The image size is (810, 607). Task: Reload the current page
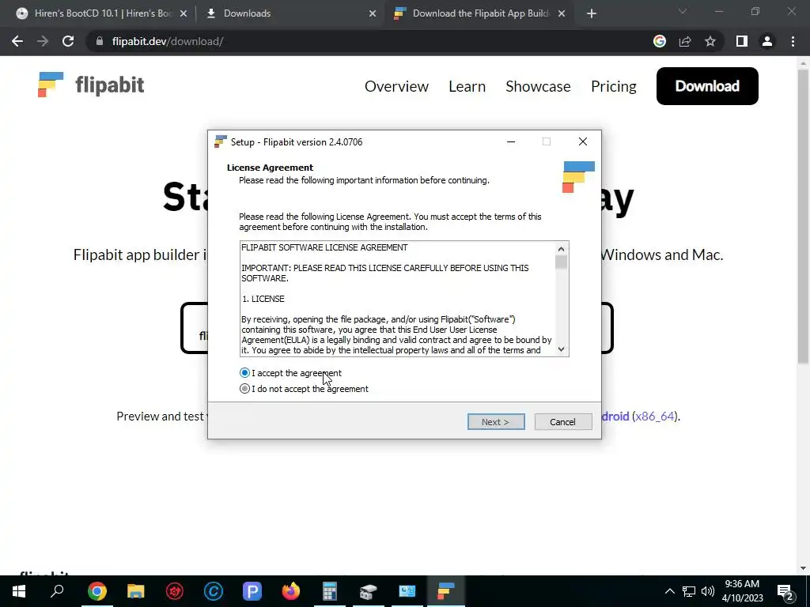pyautogui.click(x=68, y=41)
